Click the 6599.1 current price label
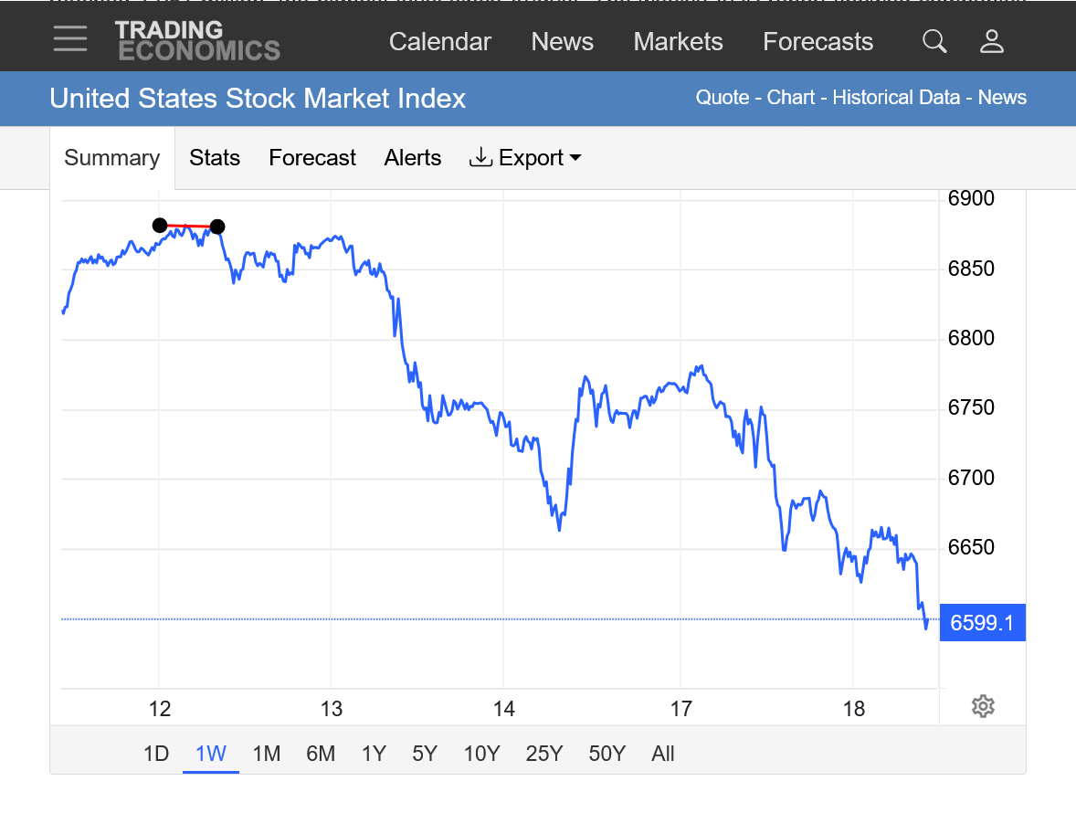Image resolution: width=1076 pixels, height=813 pixels. click(982, 623)
